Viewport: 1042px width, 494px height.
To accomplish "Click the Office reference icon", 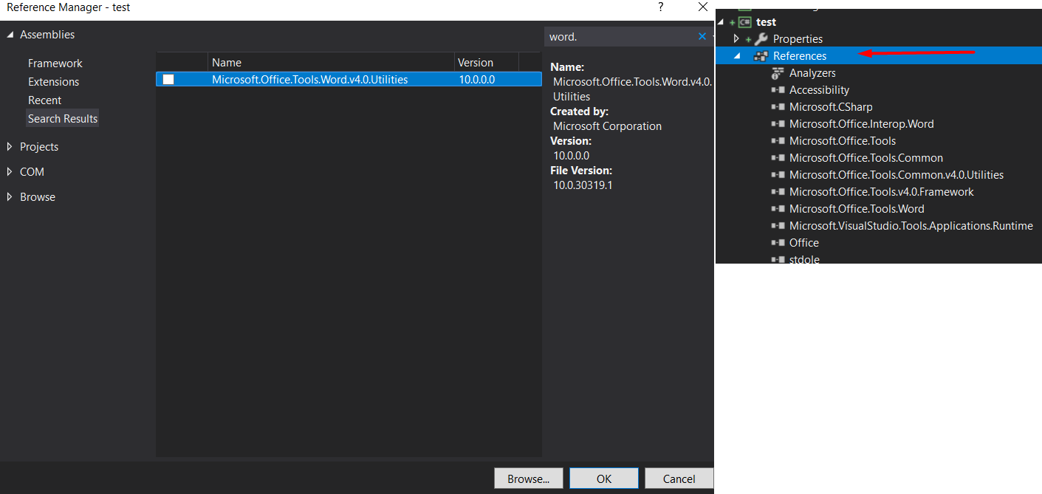I will tap(778, 243).
